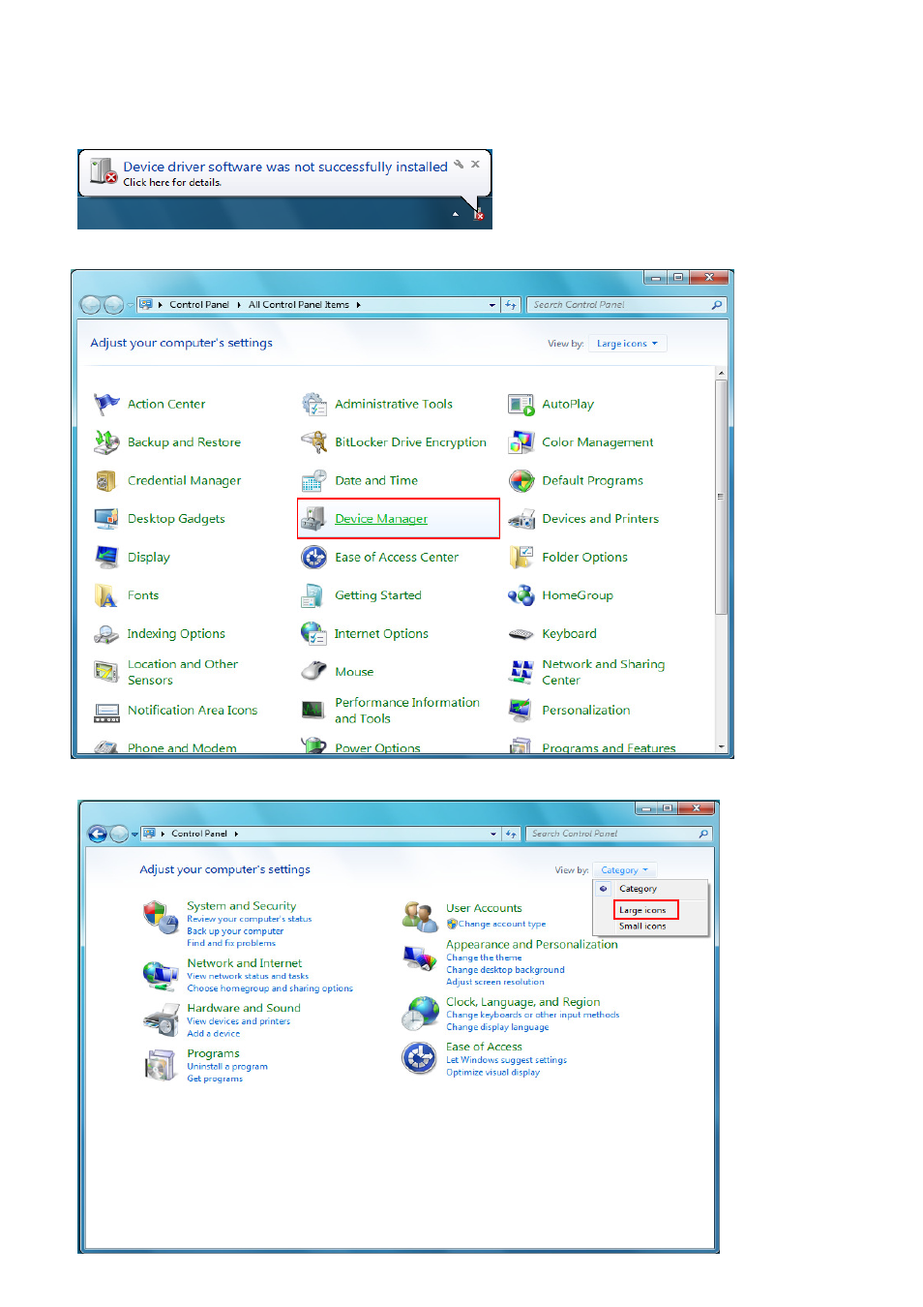This screenshot has height=1307, width=923.
Task: Open the View by Category dropdown
Action: point(624,870)
